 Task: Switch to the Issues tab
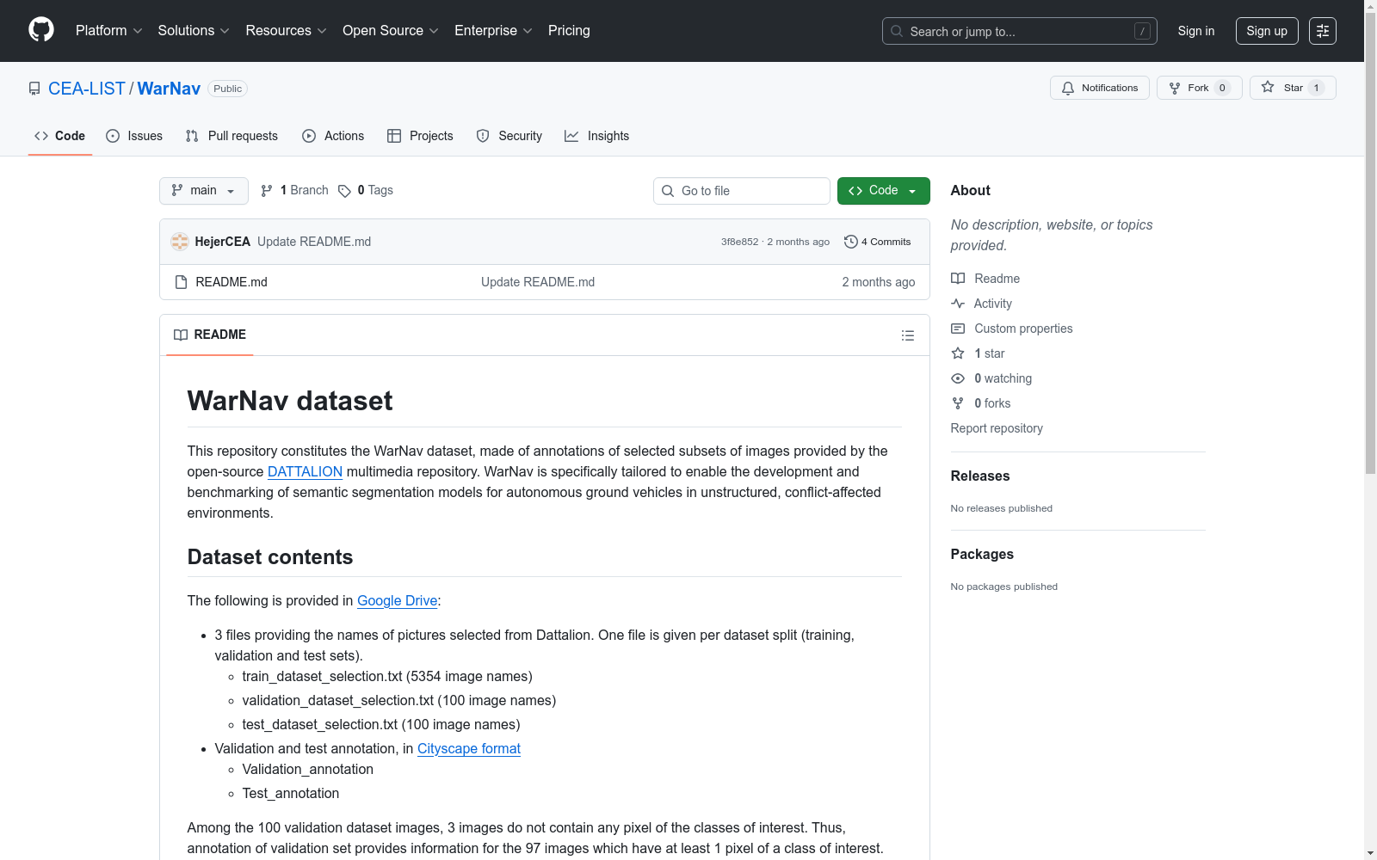click(134, 136)
